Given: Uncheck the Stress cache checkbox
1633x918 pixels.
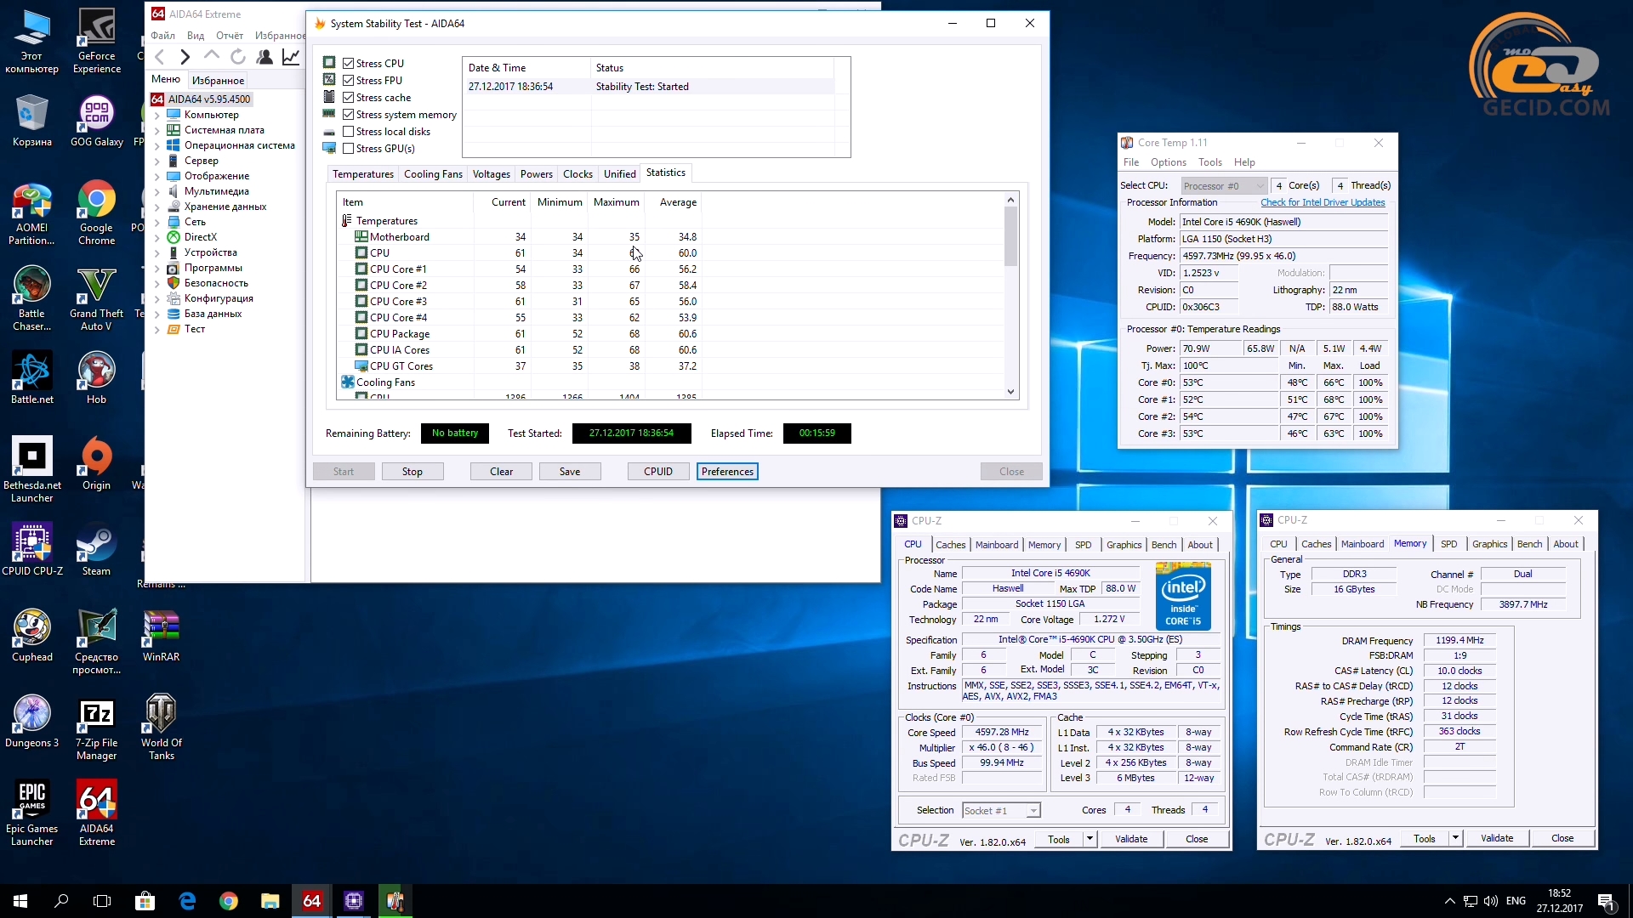Looking at the screenshot, I should coord(348,98).
